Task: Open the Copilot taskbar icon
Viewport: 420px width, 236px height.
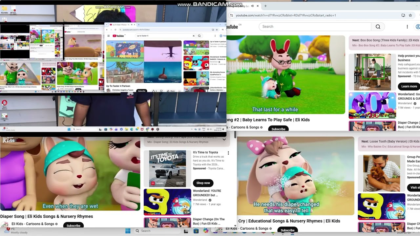Action: (x=206, y=231)
